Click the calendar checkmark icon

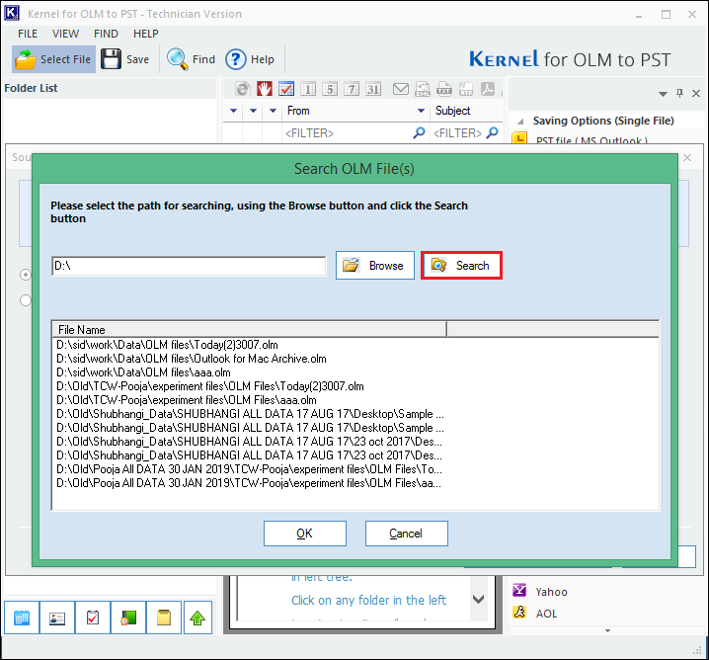(x=286, y=89)
